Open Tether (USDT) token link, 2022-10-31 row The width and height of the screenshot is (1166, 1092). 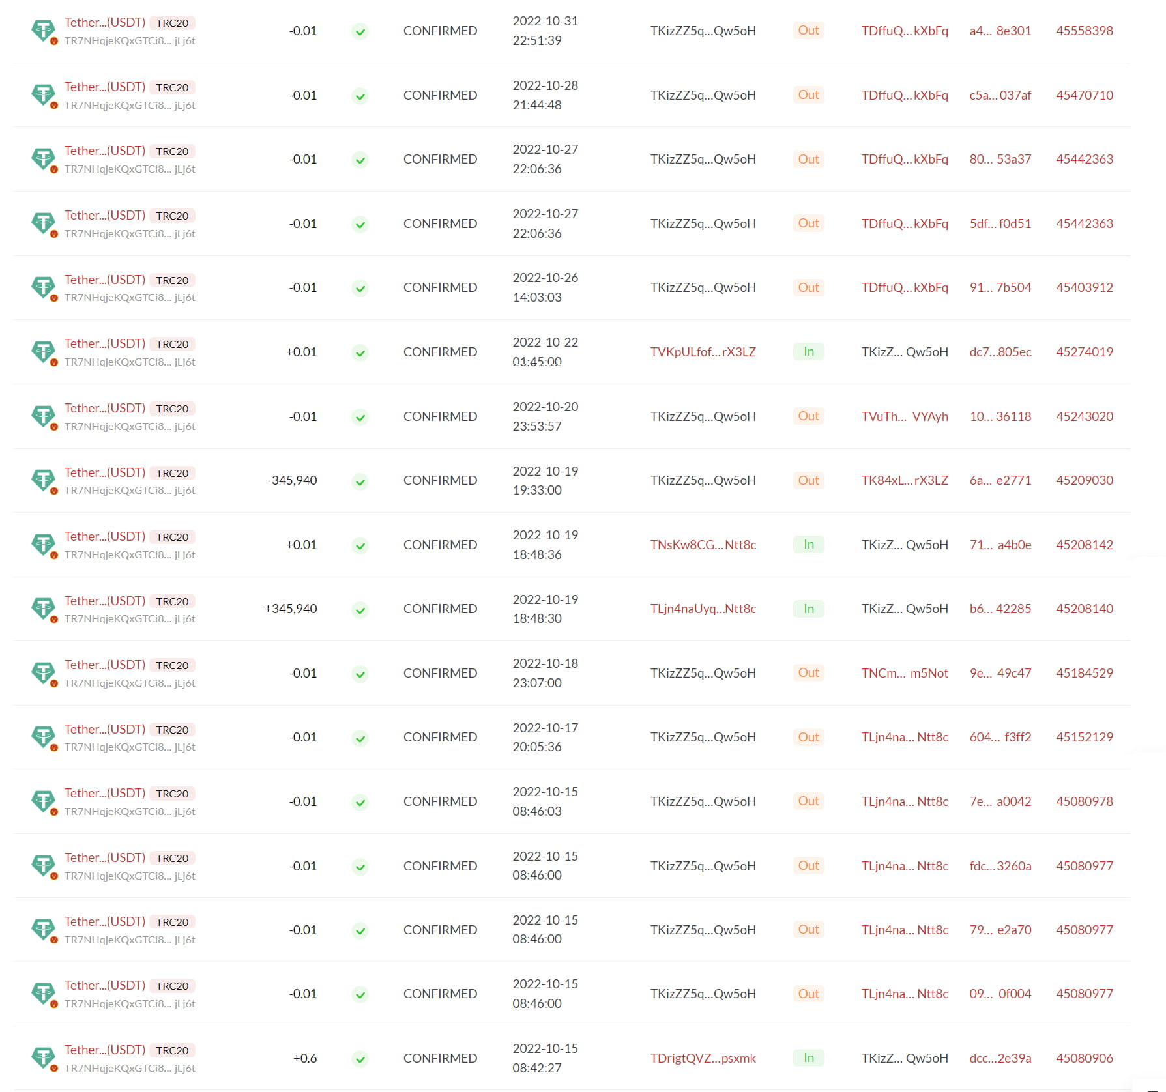105,22
